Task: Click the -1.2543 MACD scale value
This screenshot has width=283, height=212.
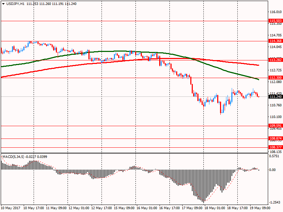Action: (275, 202)
